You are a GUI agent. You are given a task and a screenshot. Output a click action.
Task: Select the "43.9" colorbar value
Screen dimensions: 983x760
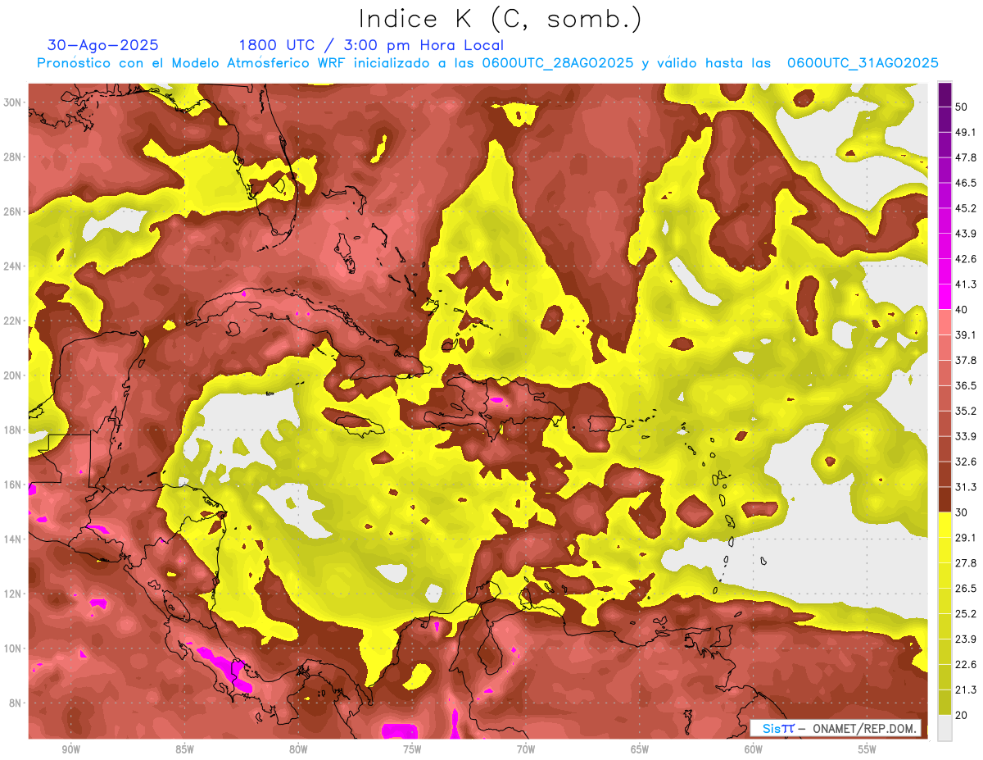(x=965, y=234)
